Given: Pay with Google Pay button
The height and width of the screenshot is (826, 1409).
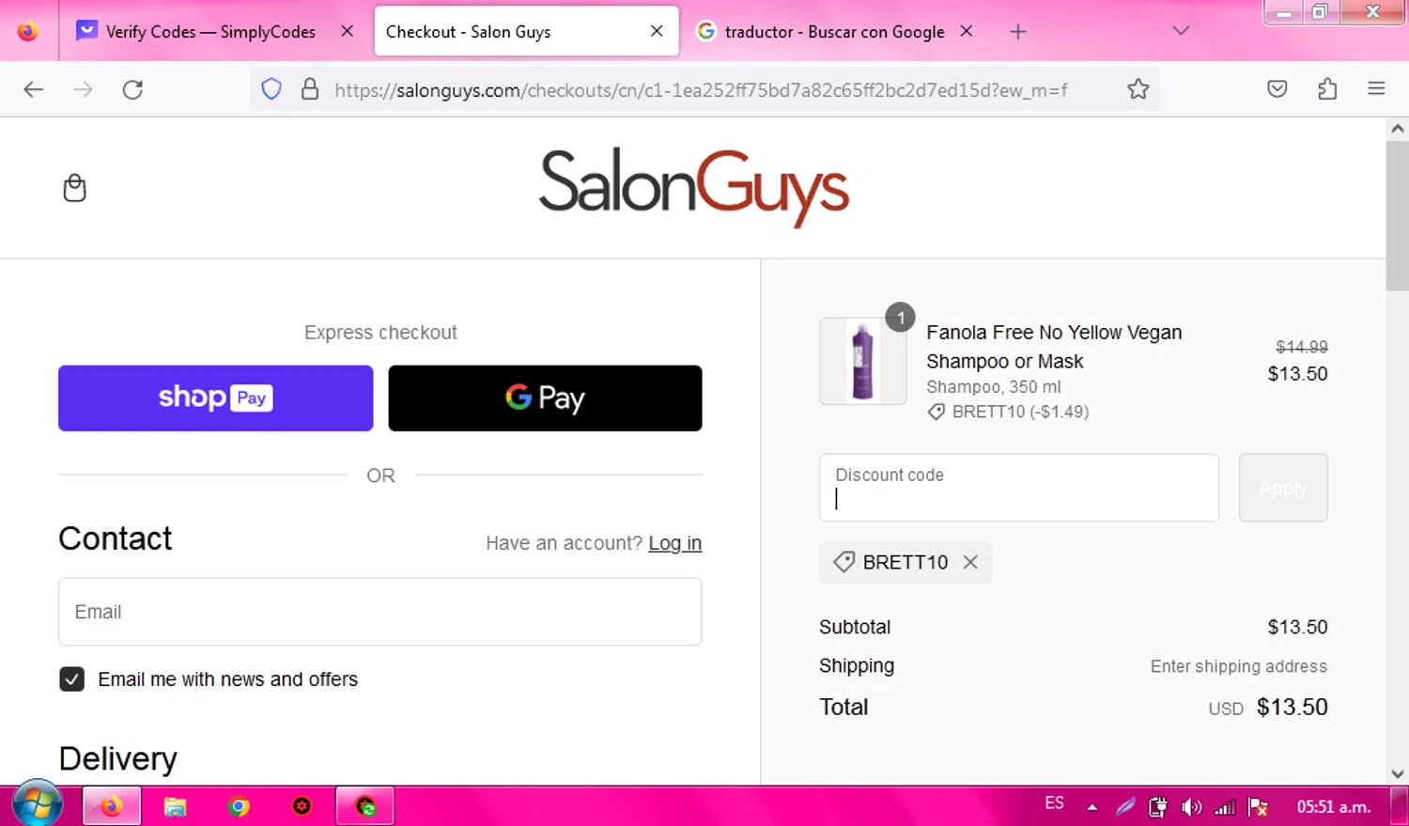Looking at the screenshot, I should pos(545,398).
